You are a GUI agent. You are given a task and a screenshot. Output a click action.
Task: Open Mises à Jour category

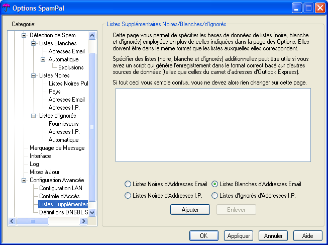tap(45, 172)
